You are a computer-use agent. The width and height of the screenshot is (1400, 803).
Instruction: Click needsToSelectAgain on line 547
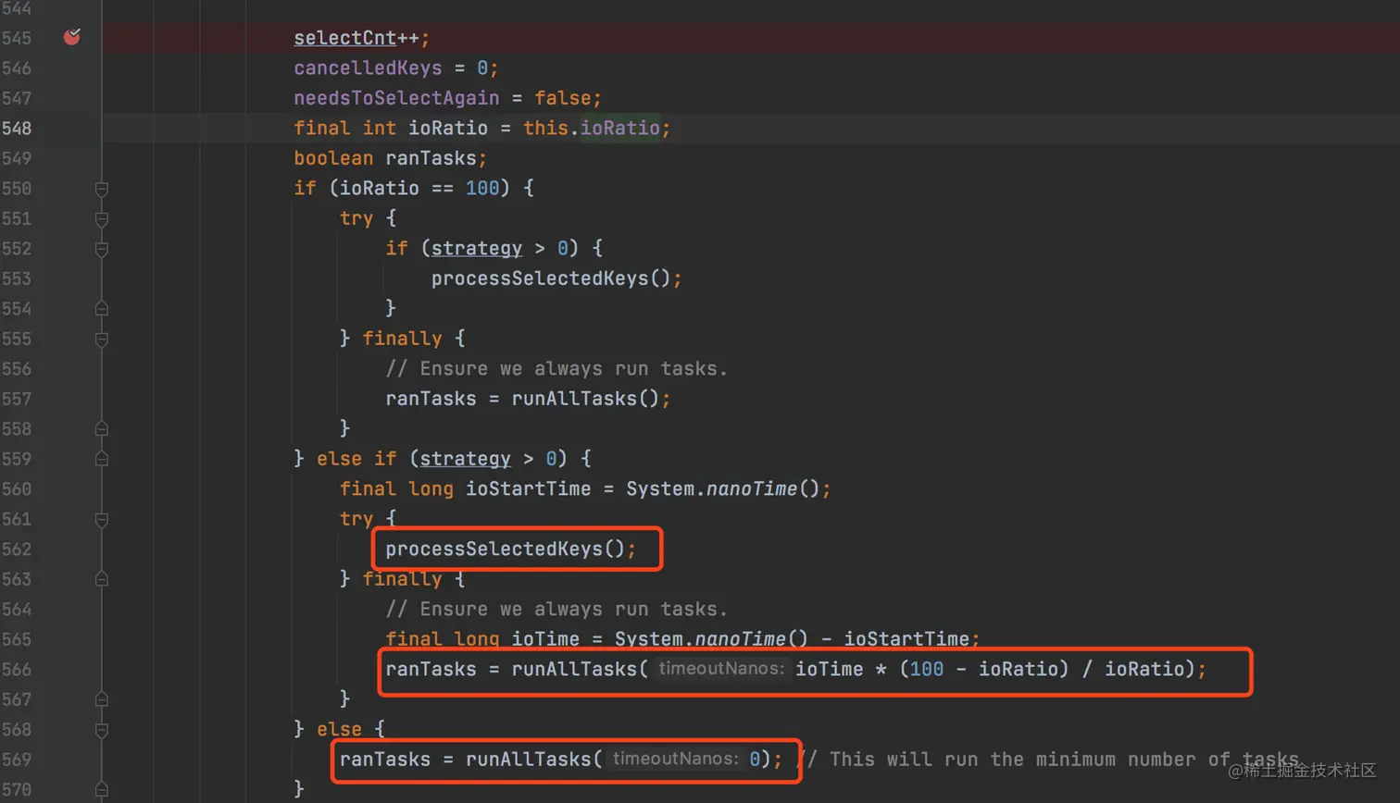click(396, 98)
